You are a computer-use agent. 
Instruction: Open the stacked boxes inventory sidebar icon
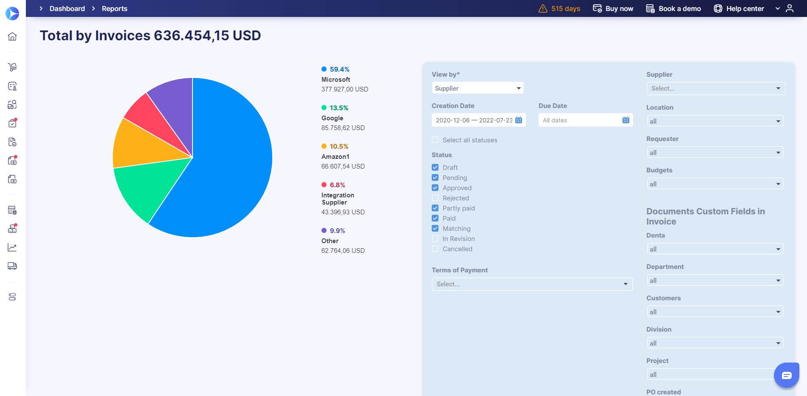click(12, 229)
